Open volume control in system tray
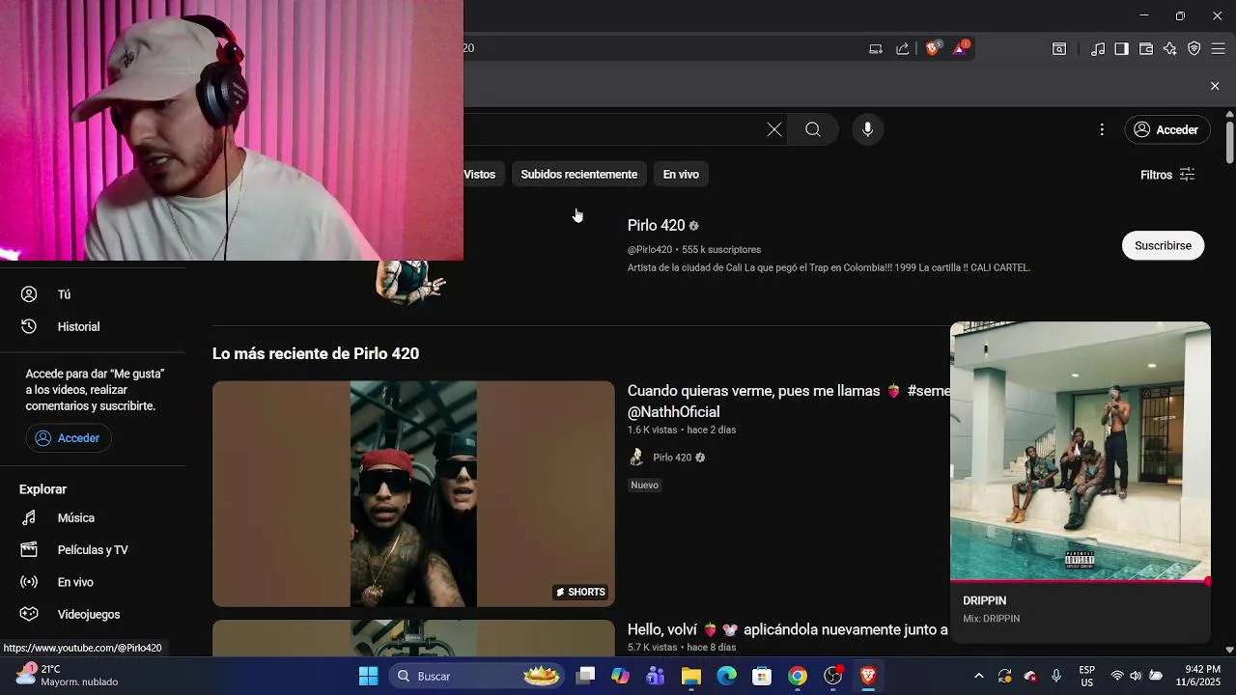This screenshot has height=695, width=1236. click(x=1136, y=676)
